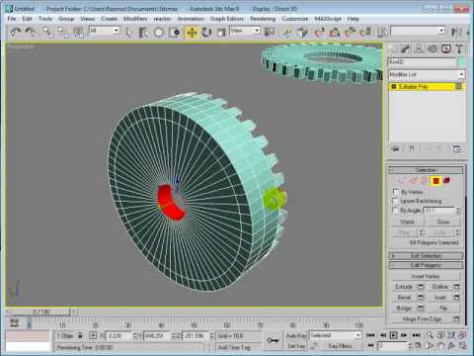Collapse the Selection rollout

point(426,170)
